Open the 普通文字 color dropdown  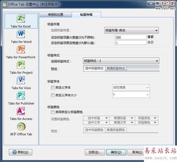122,122
